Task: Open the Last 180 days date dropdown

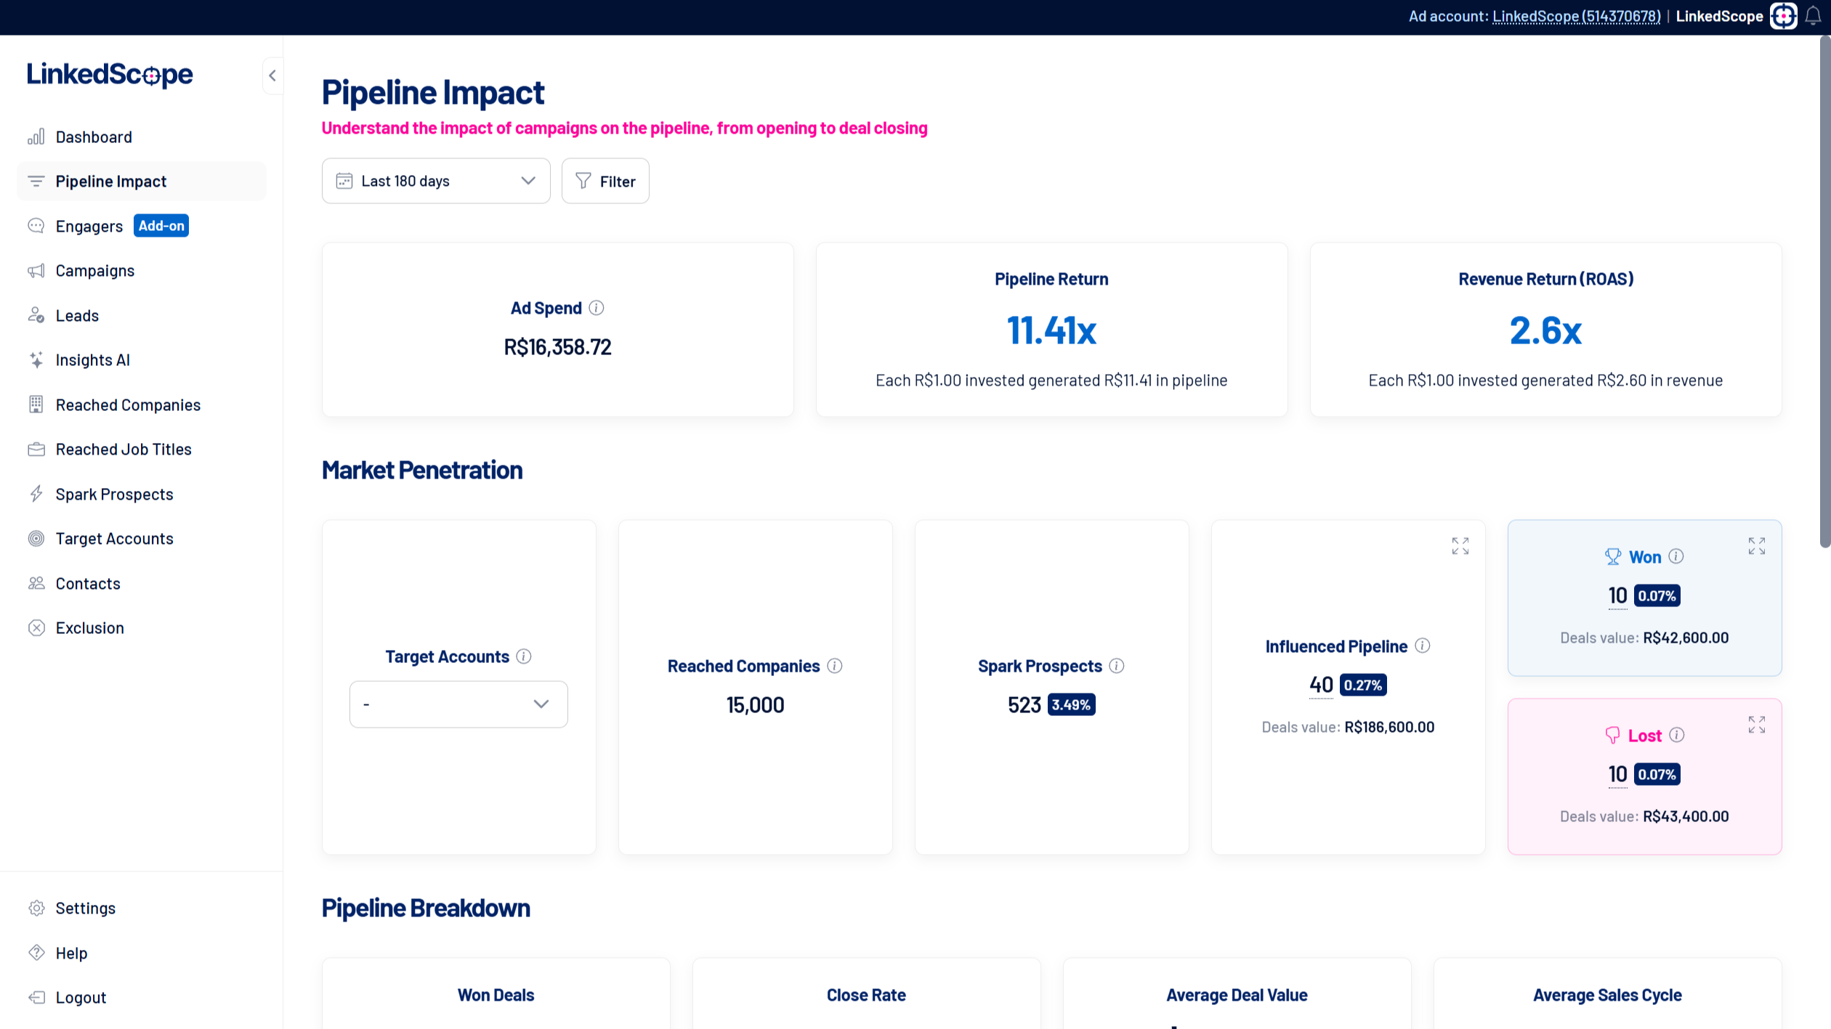Action: 436,181
